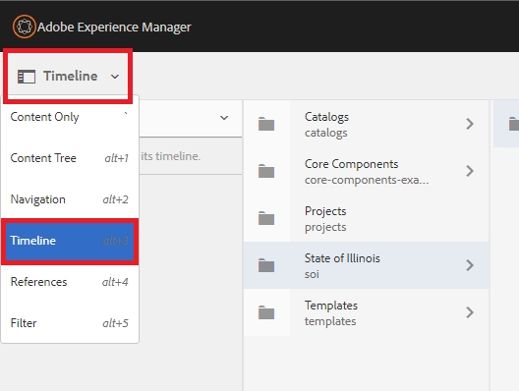
Task: Expand the Templates row chevron
Action: (470, 312)
